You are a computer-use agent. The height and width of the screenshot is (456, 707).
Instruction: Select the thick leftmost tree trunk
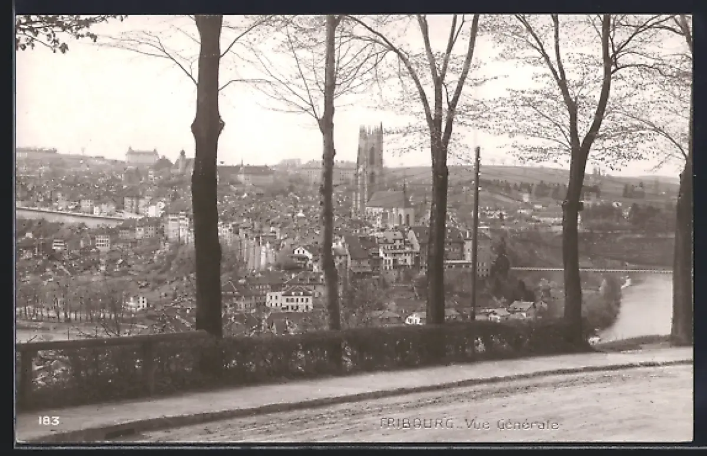click(x=207, y=177)
